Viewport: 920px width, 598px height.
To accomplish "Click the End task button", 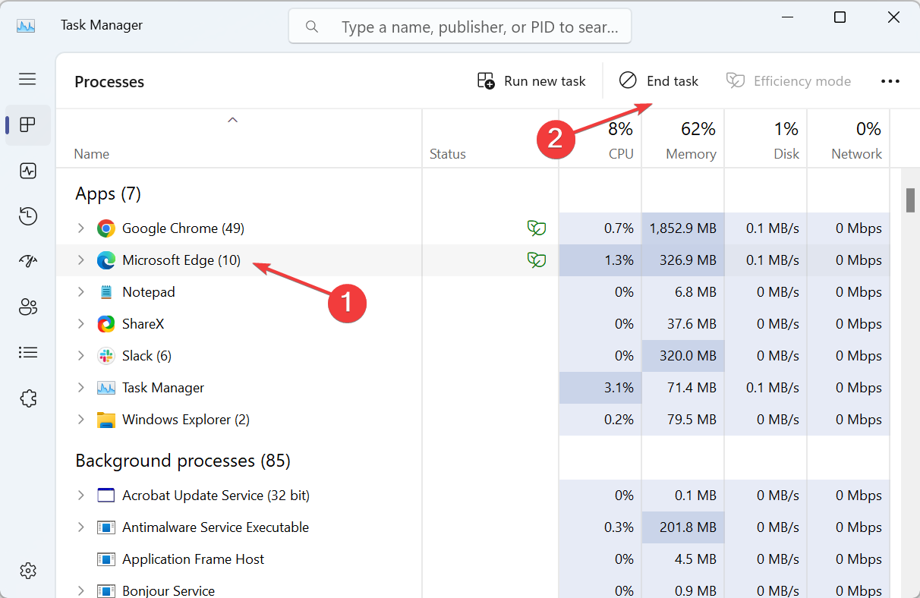I will [659, 81].
